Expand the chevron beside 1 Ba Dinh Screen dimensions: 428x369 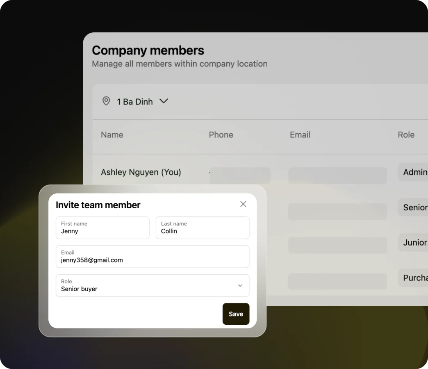point(164,101)
